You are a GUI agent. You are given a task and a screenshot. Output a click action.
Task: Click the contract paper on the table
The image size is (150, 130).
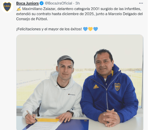coord(44,126)
